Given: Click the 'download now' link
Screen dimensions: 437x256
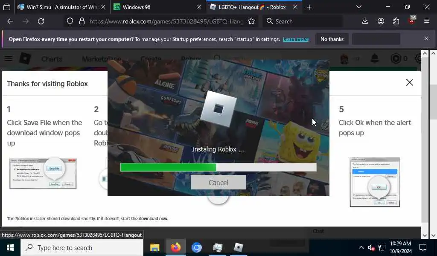Looking at the screenshot, I should (x=153, y=219).
